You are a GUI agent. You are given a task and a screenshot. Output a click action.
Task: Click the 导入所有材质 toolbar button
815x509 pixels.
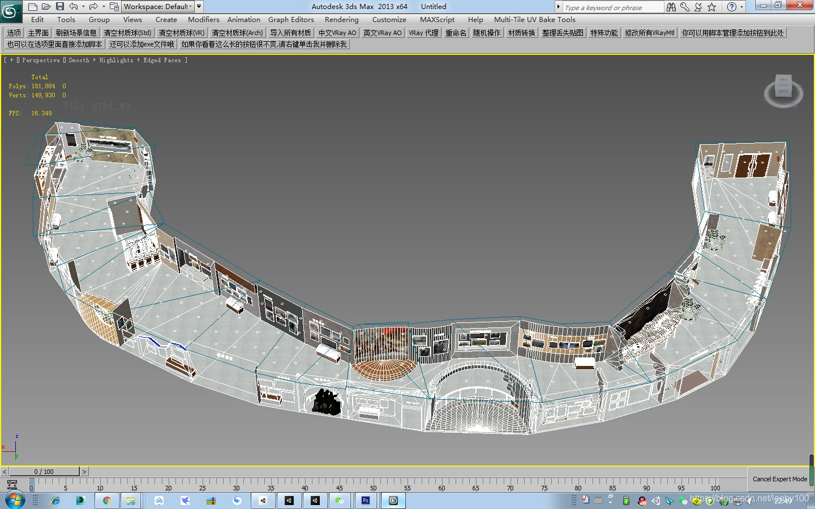(290, 32)
